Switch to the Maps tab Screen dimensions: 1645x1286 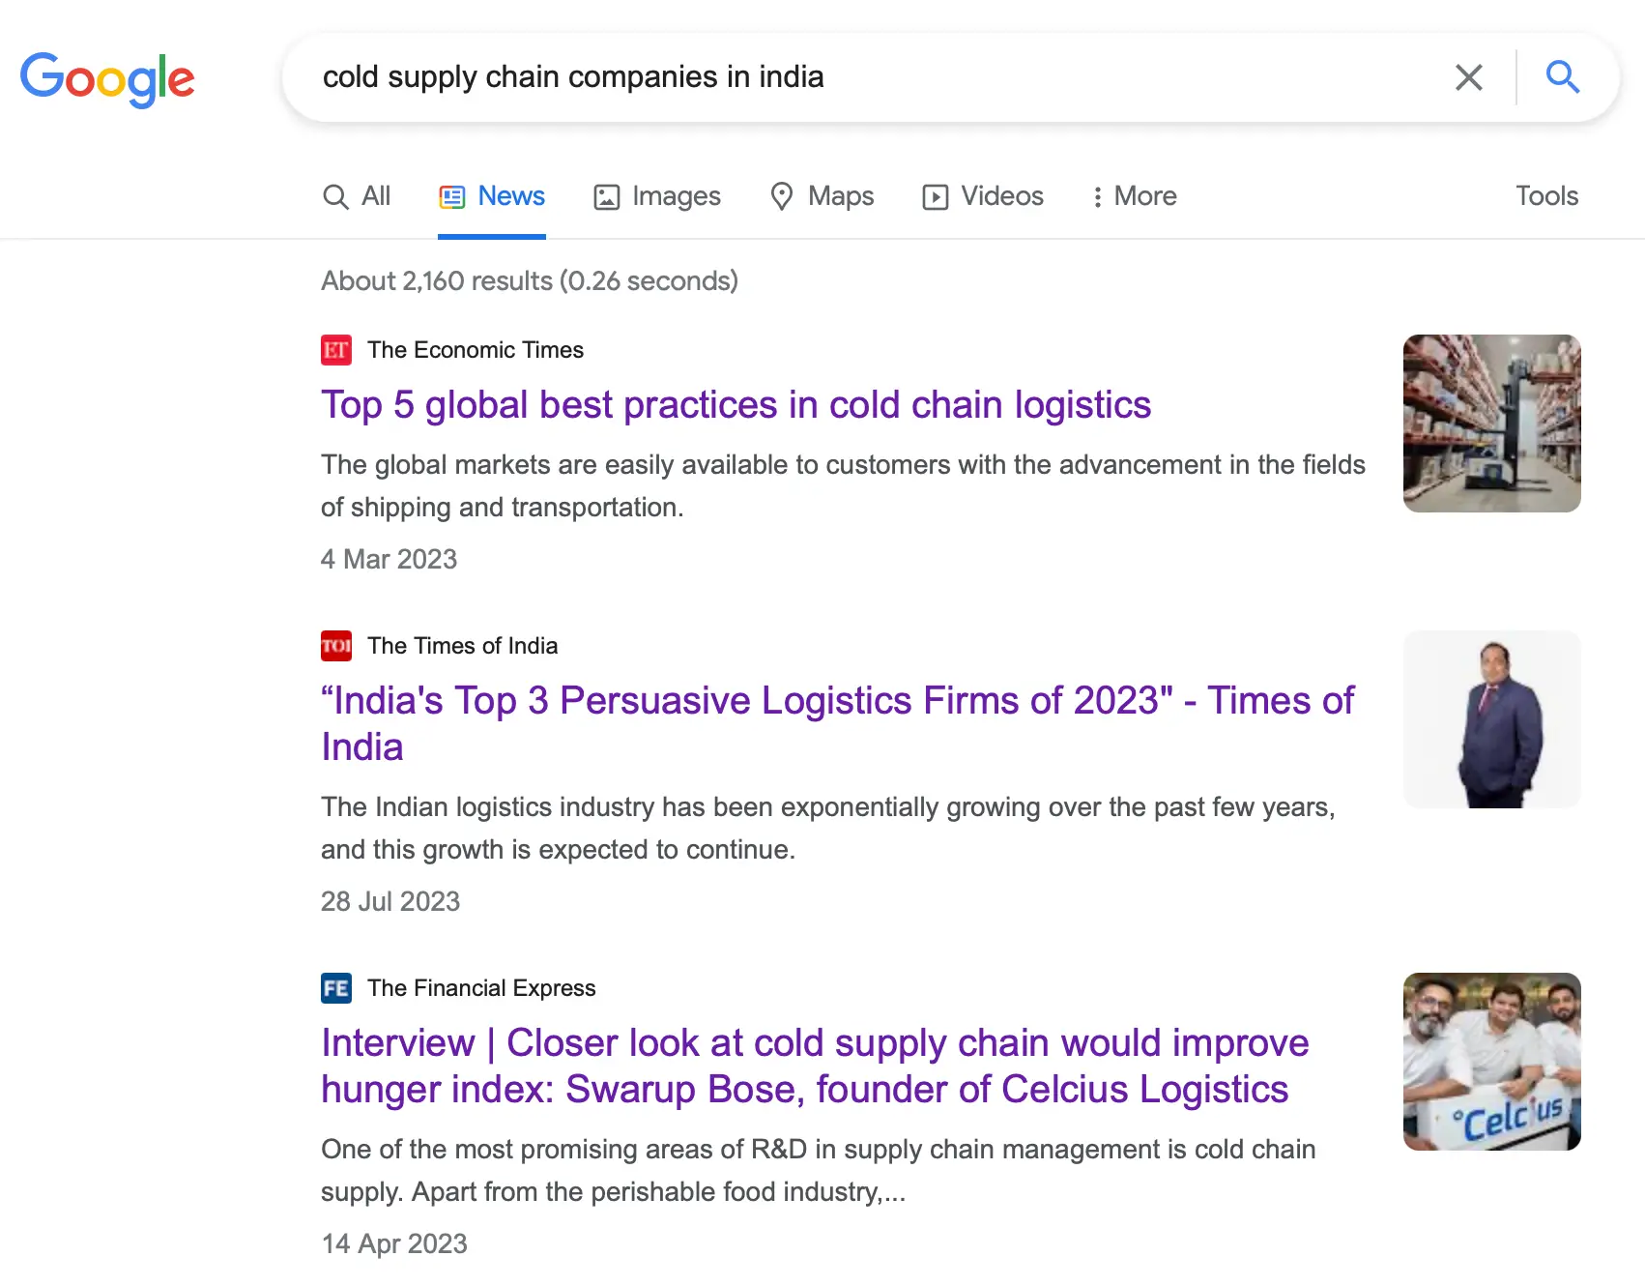(x=822, y=196)
